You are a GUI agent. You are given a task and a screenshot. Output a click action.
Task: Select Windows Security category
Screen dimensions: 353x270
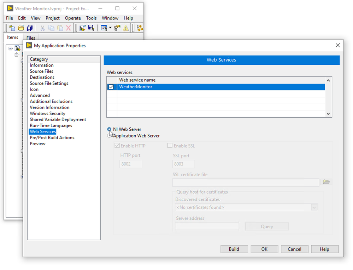(47, 113)
